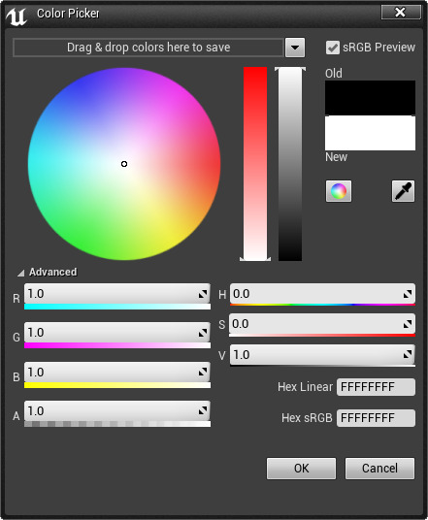
Task: Click the B value input field
Action: [117, 373]
